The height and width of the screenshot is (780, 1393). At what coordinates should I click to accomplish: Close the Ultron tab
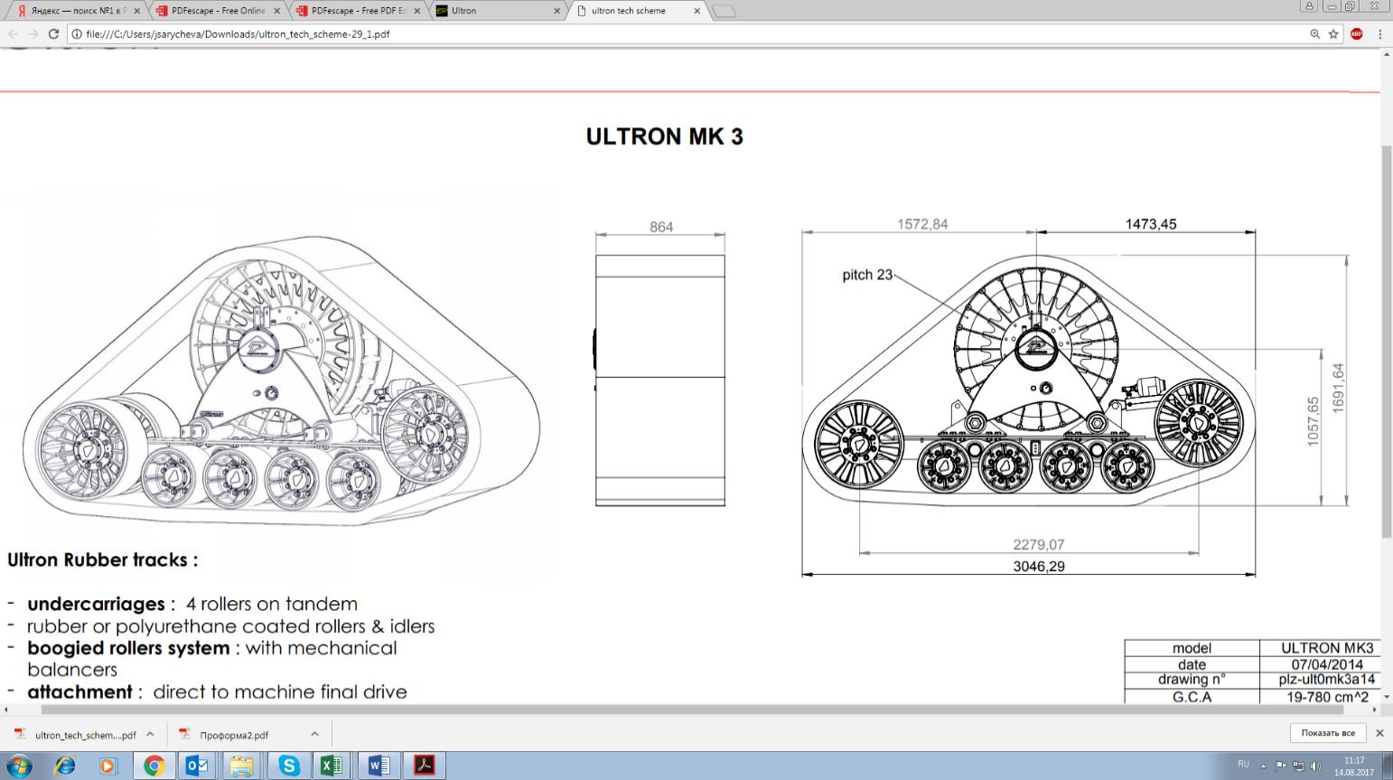(x=556, y=11)
